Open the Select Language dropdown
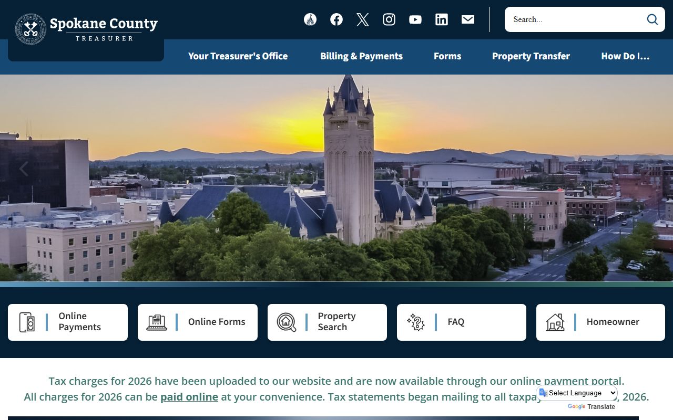The height and width of the screenshot is (420, 673). pos(578,393)
